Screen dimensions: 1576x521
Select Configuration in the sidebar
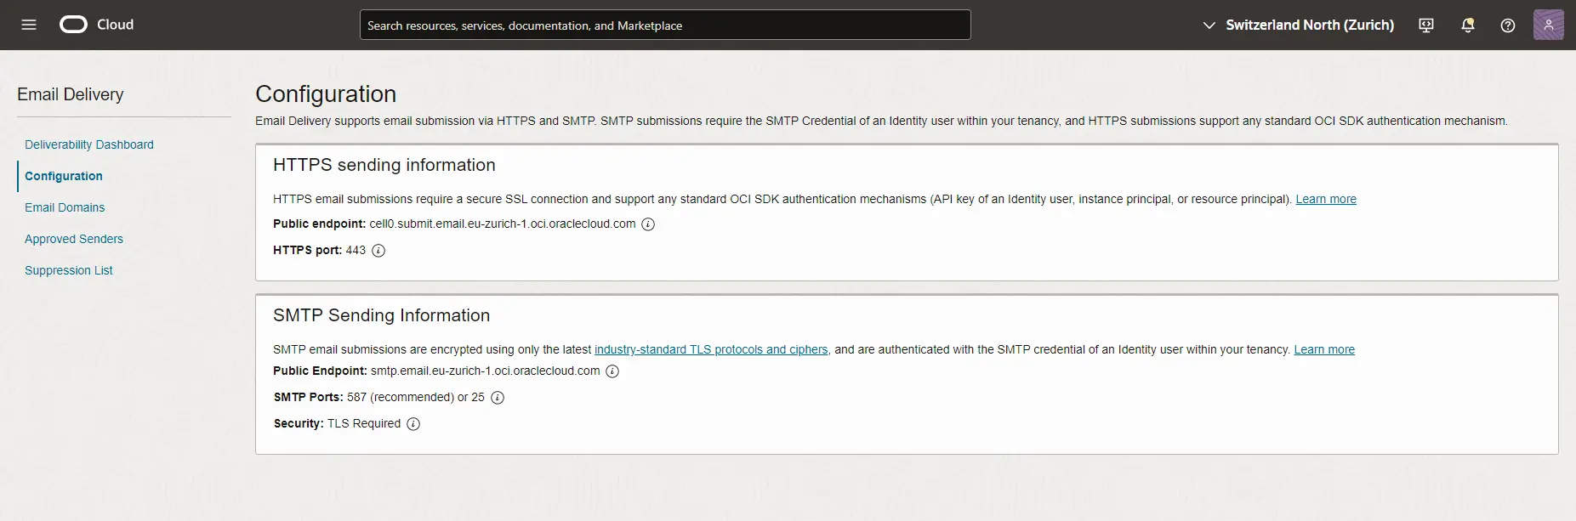[64, 176]
